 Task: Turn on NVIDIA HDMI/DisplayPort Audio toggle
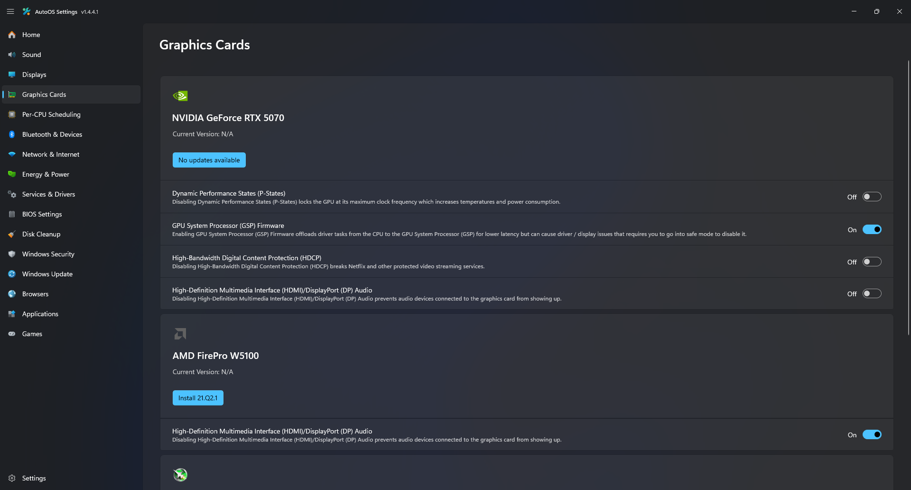point(872,293)
